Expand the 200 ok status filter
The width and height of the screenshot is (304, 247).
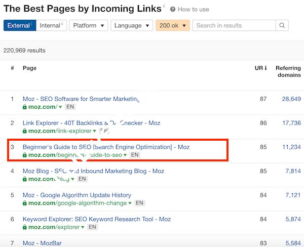coord(172,25)
